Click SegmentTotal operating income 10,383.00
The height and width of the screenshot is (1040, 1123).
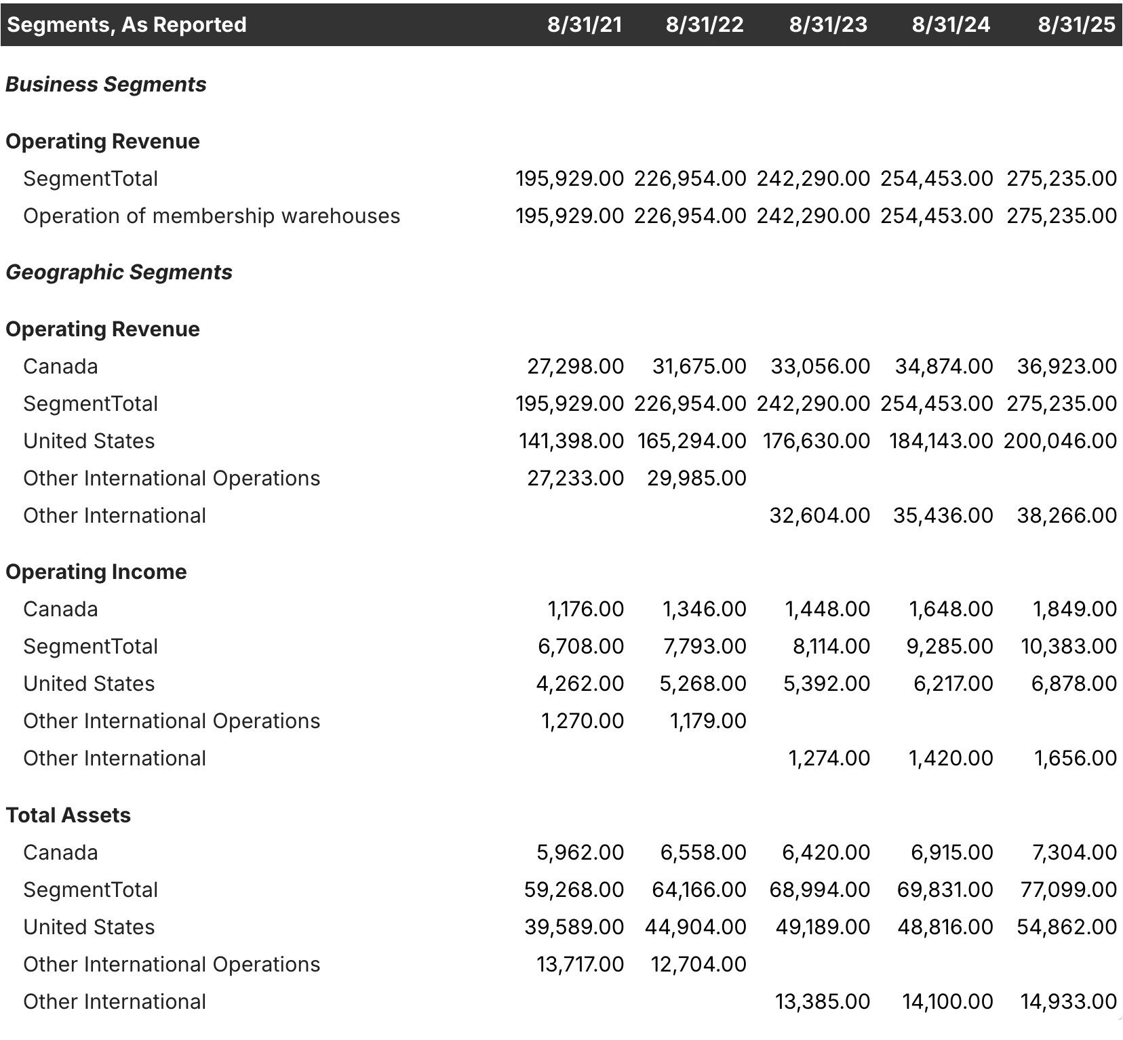1069,647
